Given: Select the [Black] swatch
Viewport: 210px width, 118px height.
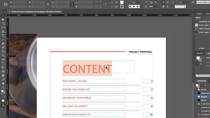Looking at the screenshot, I should pyautogui.click(x=203, y=100).
